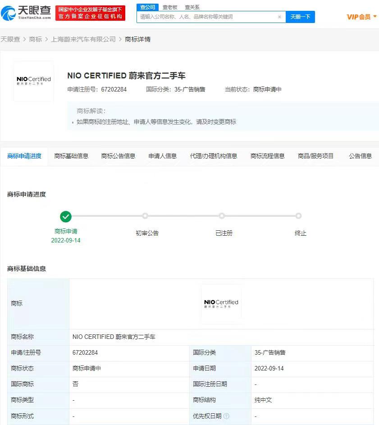
Task: Switch to the 查老板 search tab
Action: [x=170, y=7]
